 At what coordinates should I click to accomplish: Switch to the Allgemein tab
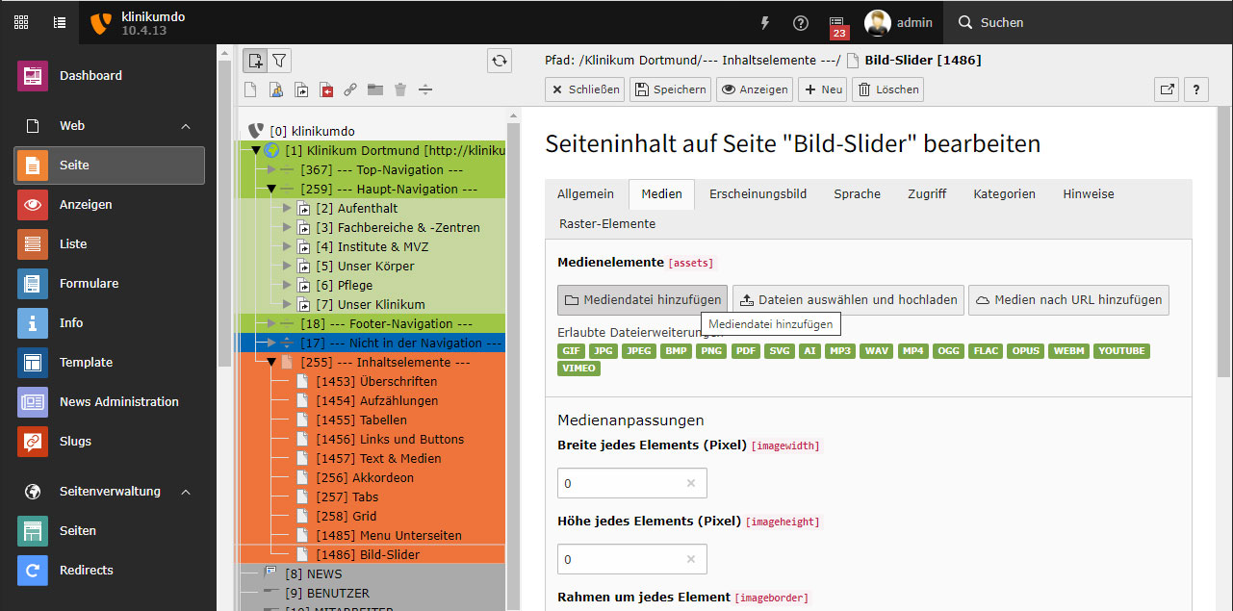coord(586,193)
